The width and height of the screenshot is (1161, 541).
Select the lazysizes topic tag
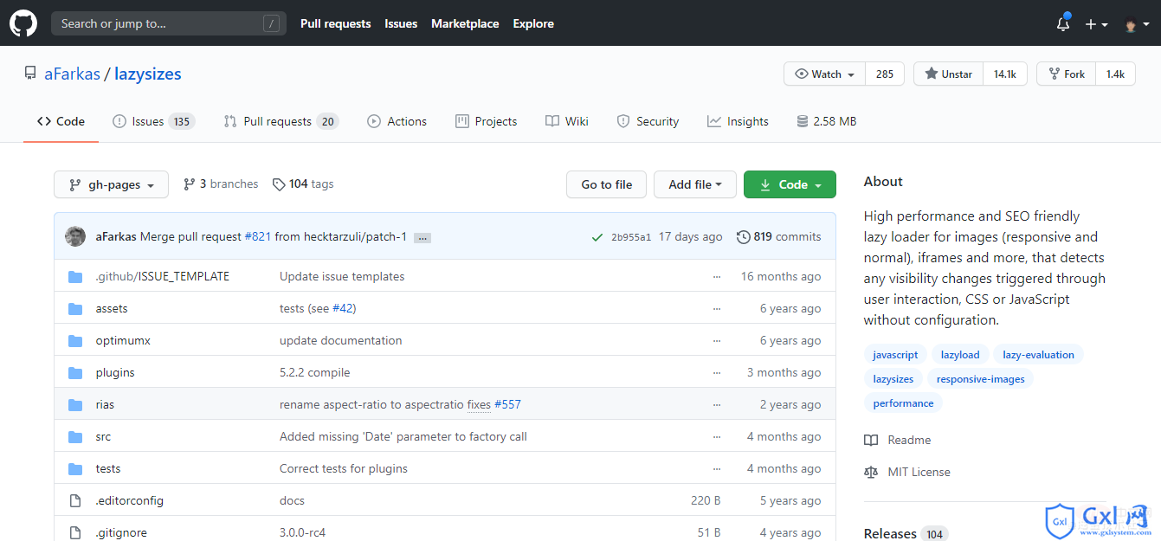[893, 379]
